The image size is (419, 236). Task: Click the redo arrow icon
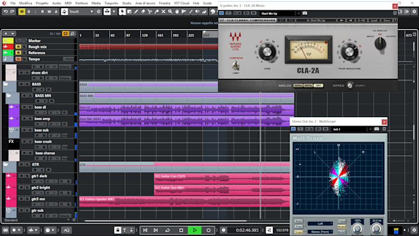[x=12, y=12]
